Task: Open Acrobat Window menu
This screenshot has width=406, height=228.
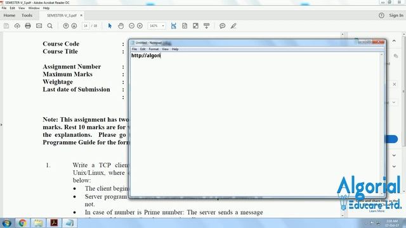Action: 34,8
